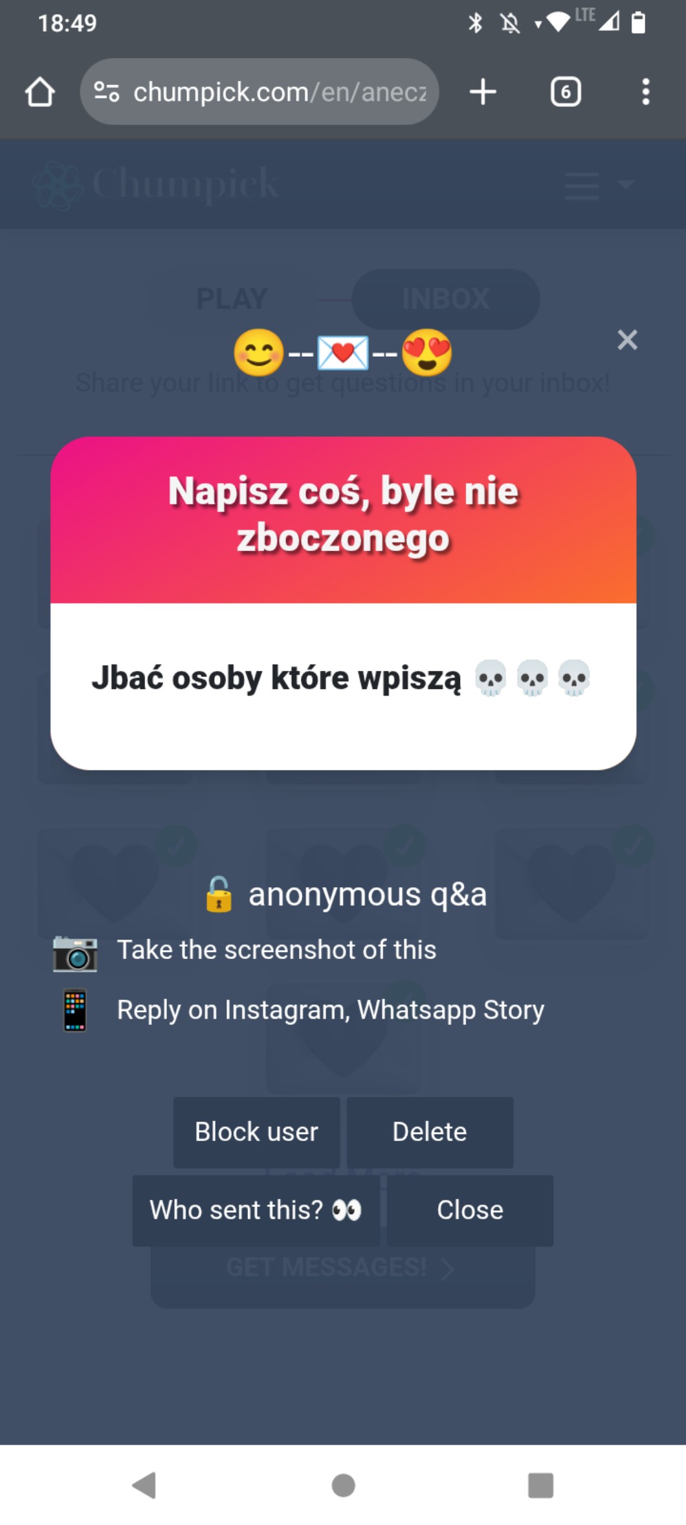Click the Block user button
This screenshot has height=1525, width=686.
point(256,1132)
